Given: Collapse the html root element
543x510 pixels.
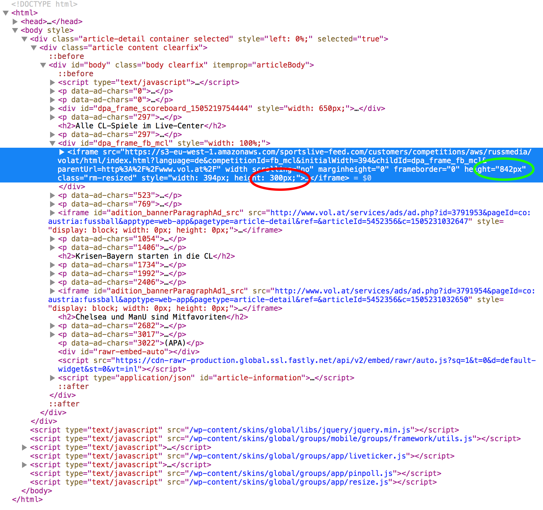Looking at the screenshot, I should [6, 13].
